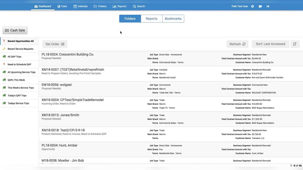This screenshot has width=303, height=170.
Task: Select All QAP Trips folder
Action: pyautogui.click(x=19, y=57)
